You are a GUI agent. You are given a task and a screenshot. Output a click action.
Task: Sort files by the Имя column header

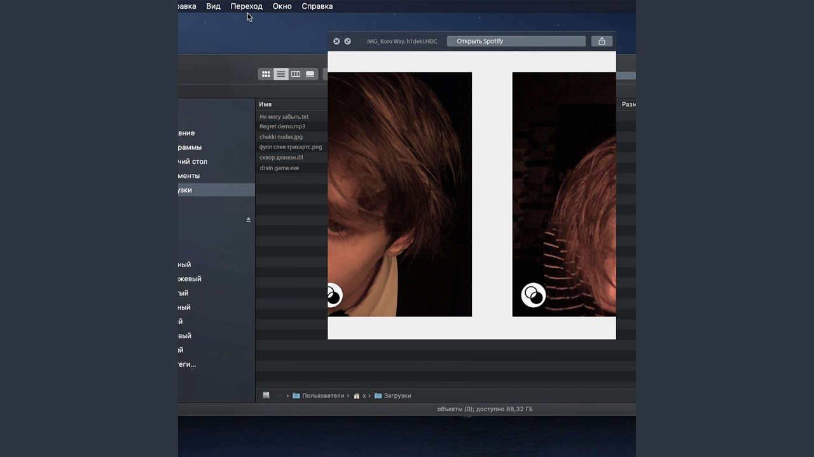pos(265,104)
